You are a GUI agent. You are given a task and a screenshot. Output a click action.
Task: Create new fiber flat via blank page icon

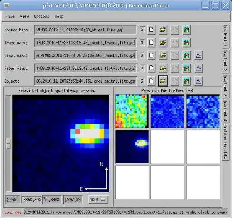151,68
